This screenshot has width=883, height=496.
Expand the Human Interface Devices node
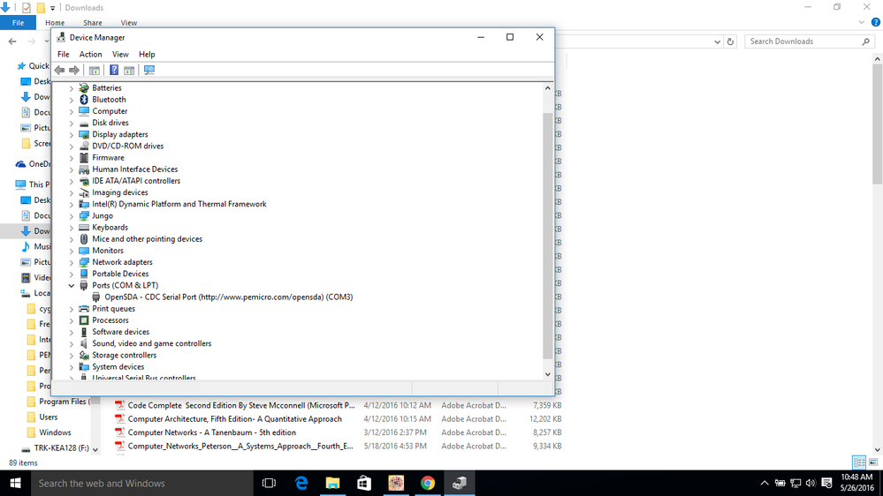coord(72,169)
